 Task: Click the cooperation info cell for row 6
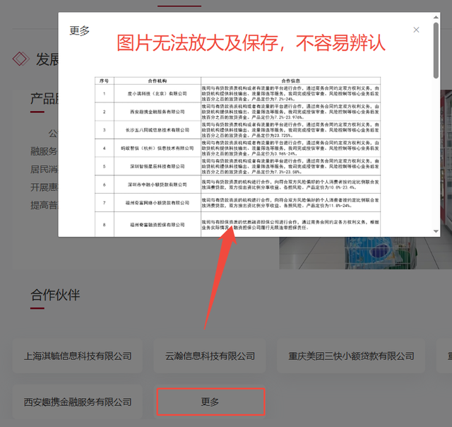tap(290, 185)
